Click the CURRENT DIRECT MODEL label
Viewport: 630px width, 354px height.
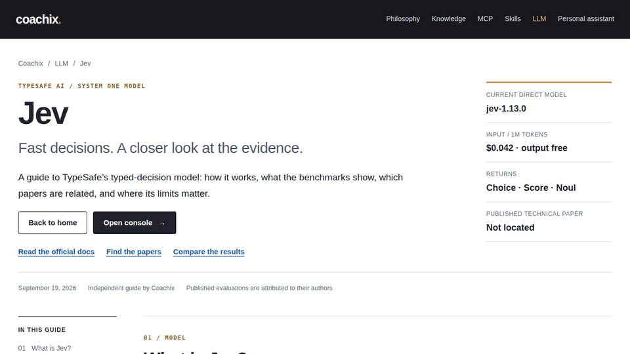(526, 94)
